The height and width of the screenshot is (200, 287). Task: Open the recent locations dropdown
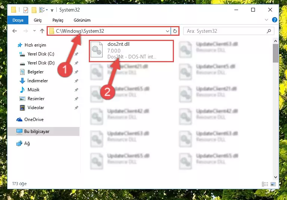(x=34, y=31)
